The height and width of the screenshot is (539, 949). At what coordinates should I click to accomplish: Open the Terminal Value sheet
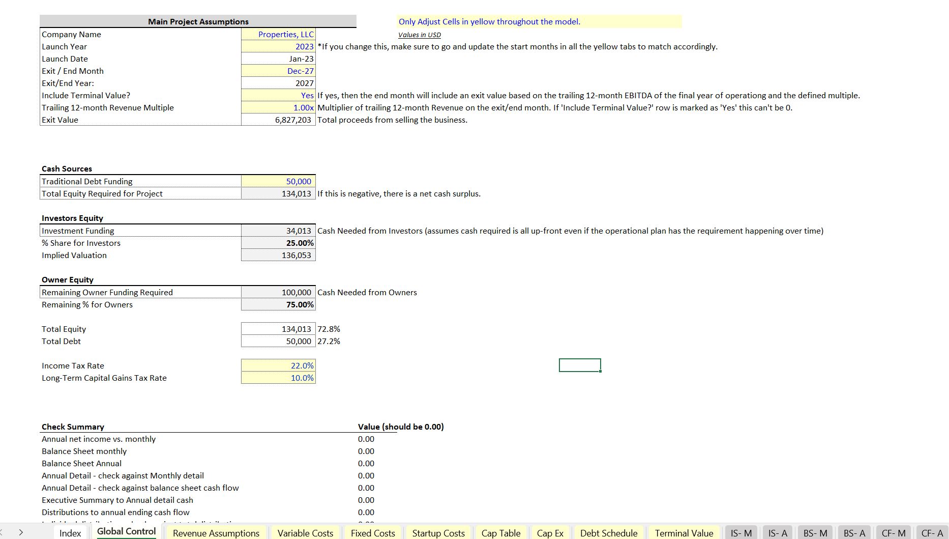pyautogui.click(x=684, y=533)
